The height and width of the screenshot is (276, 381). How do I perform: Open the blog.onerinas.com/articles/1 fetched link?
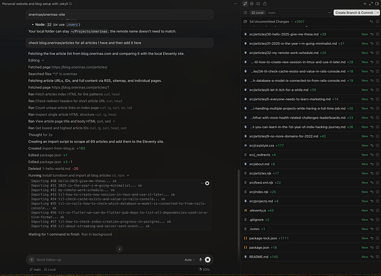click(80, 88)
